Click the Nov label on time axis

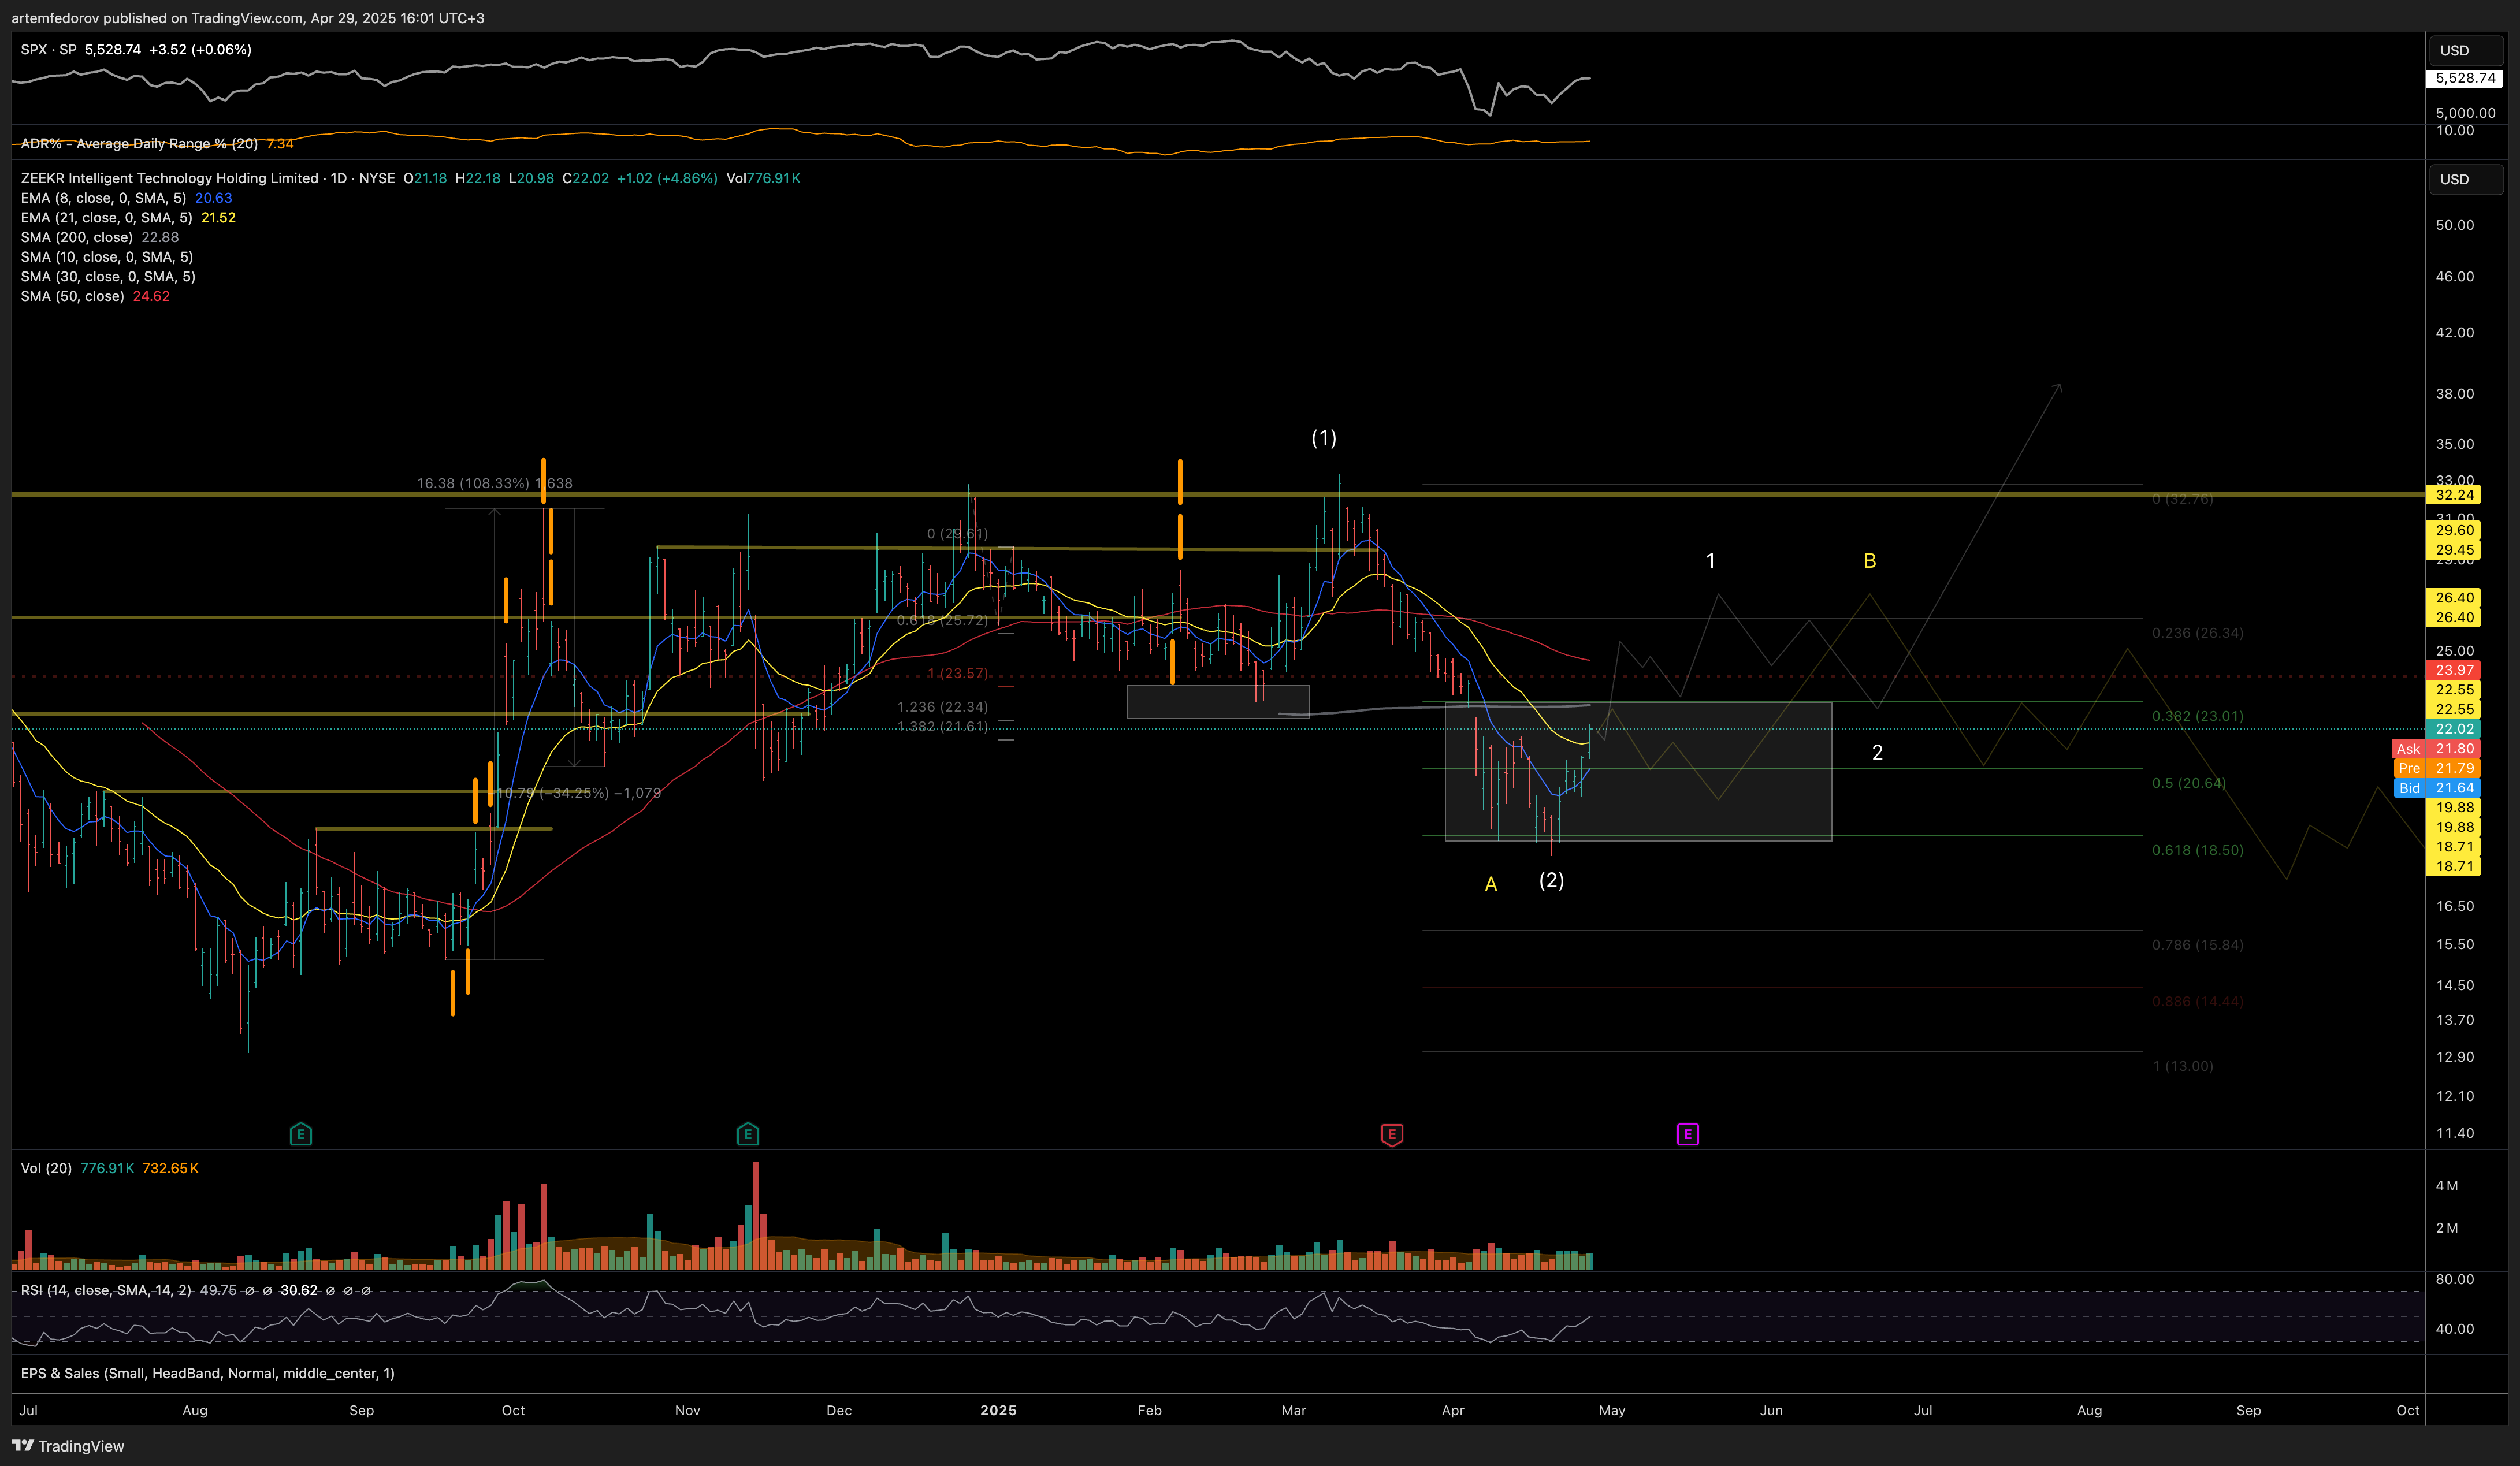[x=687, y=1410]
